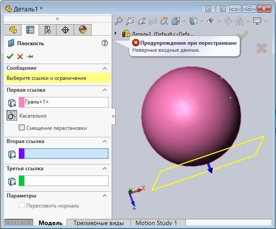Collapse the Сообщение section
This screenshot has width=276, height=229.
click(105, 68)
